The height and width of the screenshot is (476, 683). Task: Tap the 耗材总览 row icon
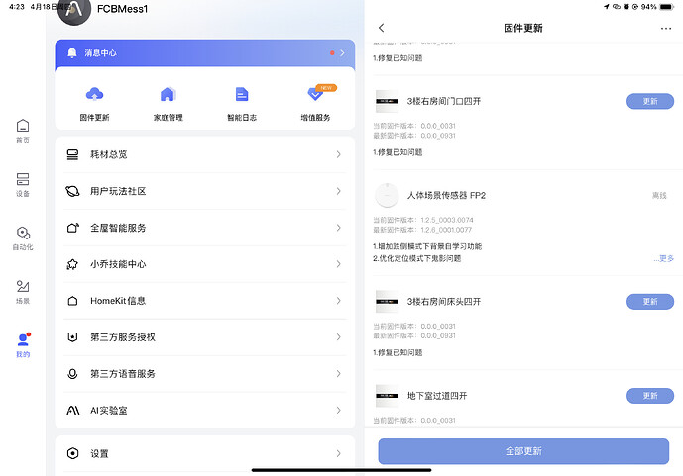[x=72, y=154]
